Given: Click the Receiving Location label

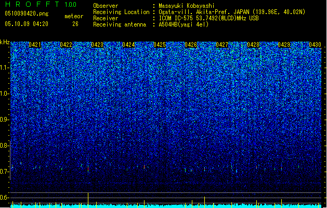Looking at the screenshot, I should point(121,12).
